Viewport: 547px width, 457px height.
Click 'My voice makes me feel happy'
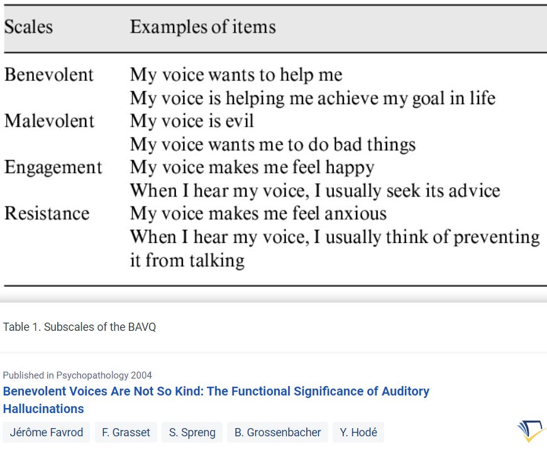pos(252,168)
